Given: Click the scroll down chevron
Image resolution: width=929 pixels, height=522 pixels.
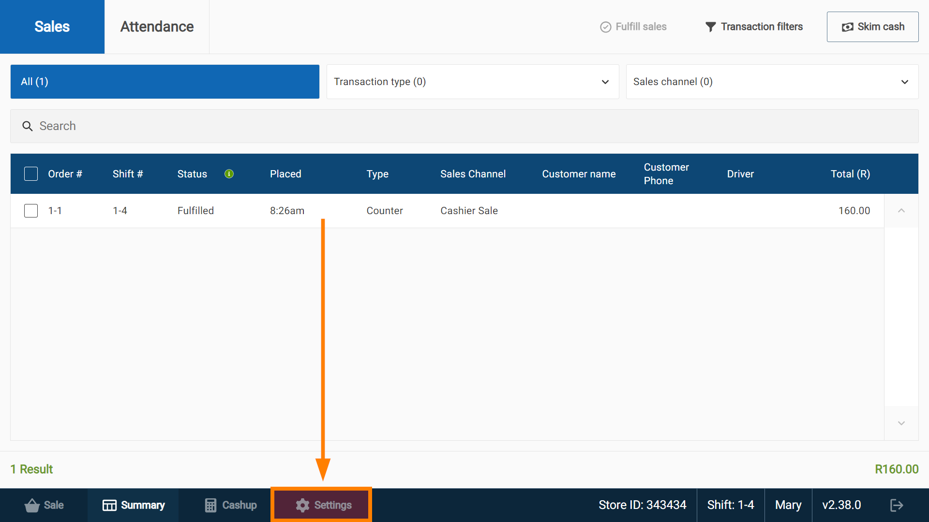Looking at the screenshot, I should pos(901,423).
